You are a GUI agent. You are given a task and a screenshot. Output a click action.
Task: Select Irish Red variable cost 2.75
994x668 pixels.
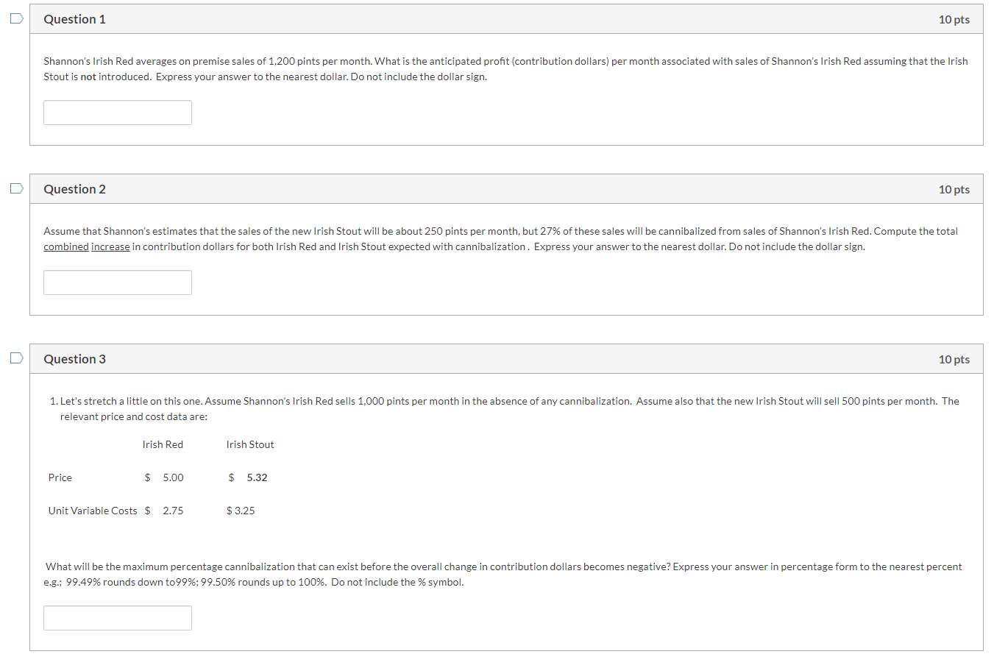(173, 511)
